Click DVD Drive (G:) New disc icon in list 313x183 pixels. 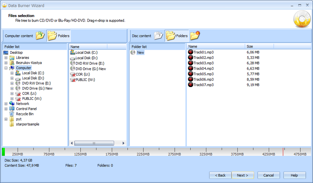coord(73,69)
